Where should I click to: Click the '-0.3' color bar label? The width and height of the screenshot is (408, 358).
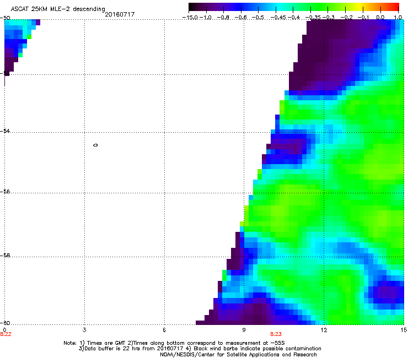pyautogui.click(x=329, y=18)
